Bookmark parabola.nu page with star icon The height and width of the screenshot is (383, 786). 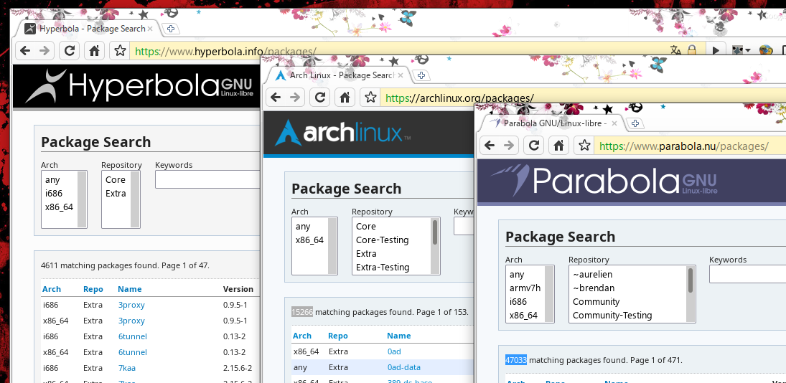point(584,145)
